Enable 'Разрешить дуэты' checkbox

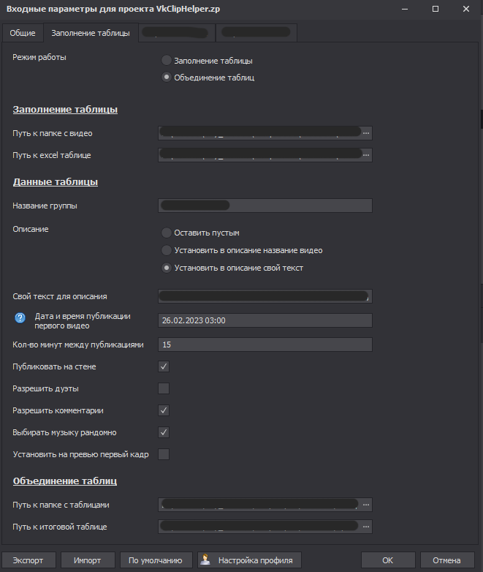click(164, 388)
